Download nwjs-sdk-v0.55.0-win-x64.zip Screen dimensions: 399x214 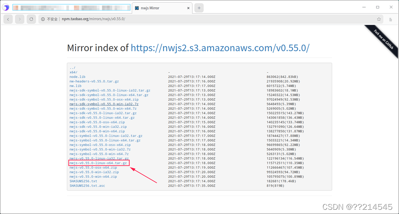(x=97, y=132)
